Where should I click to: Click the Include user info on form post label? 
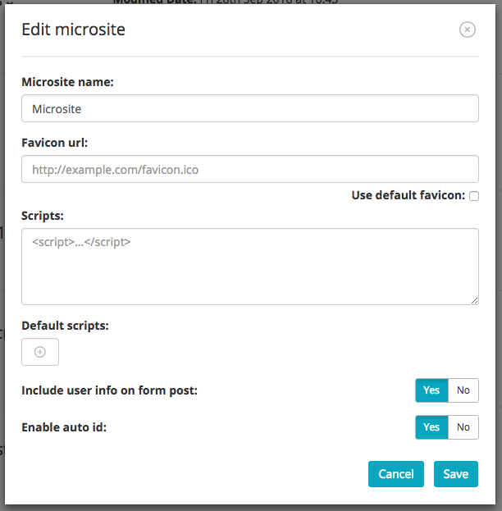coord(110,390)
